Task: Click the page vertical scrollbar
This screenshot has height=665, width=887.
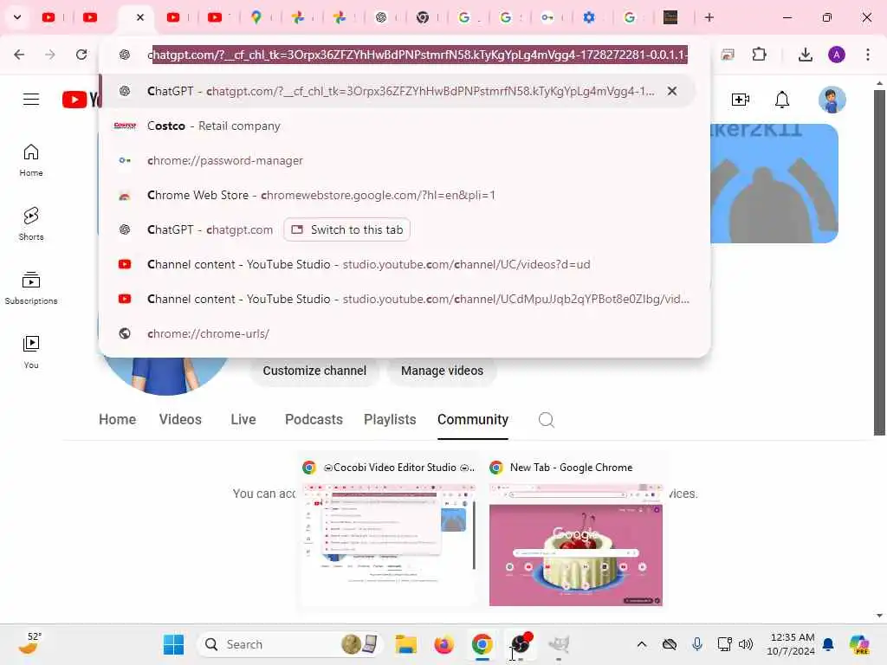Action: click(x=879, y=263)
